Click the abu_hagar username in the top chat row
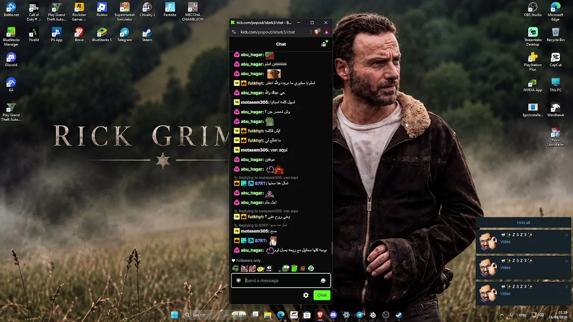 [x=252, y=55]
